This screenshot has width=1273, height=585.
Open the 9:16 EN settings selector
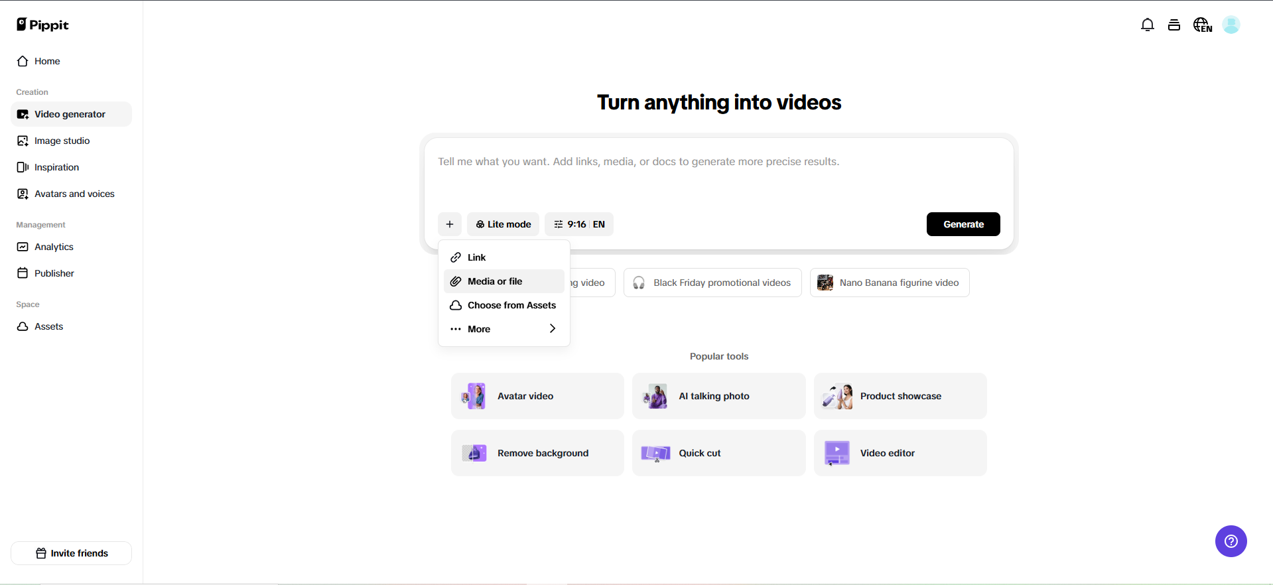(x=579, y=224)
